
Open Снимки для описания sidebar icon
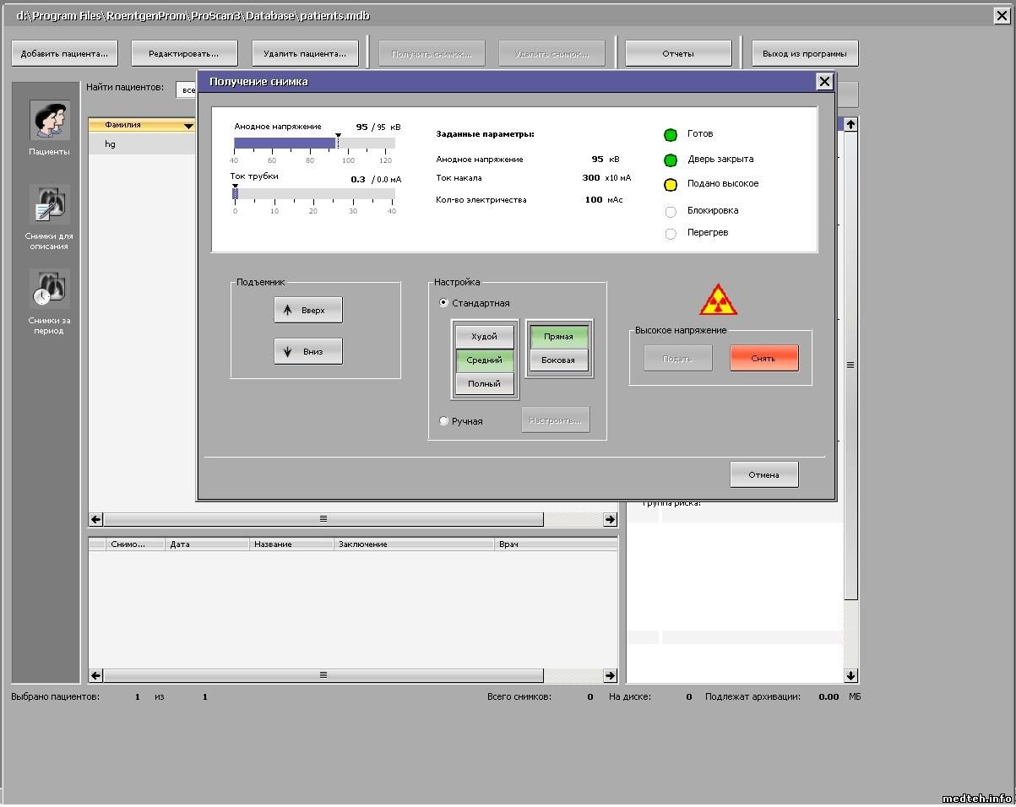[x=49, y=205]
